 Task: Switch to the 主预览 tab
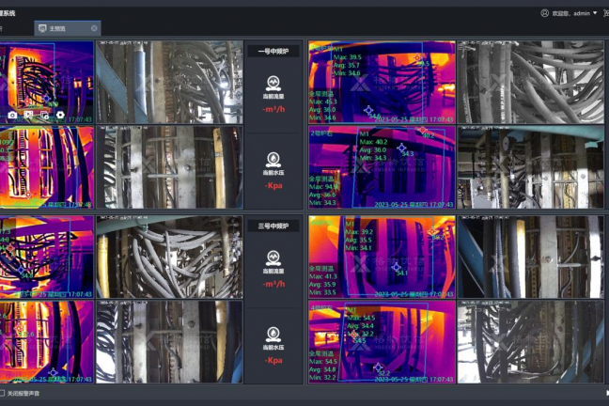click(58, 28)
